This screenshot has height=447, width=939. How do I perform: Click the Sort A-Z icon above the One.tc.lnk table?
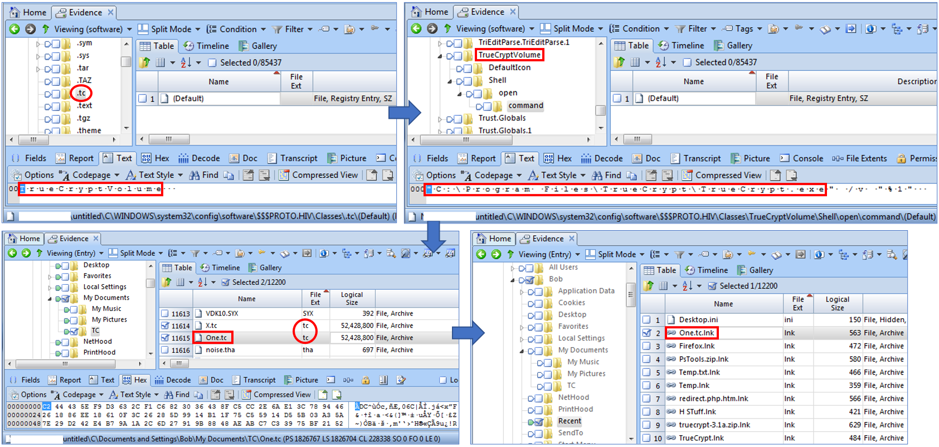coord(687,286)
